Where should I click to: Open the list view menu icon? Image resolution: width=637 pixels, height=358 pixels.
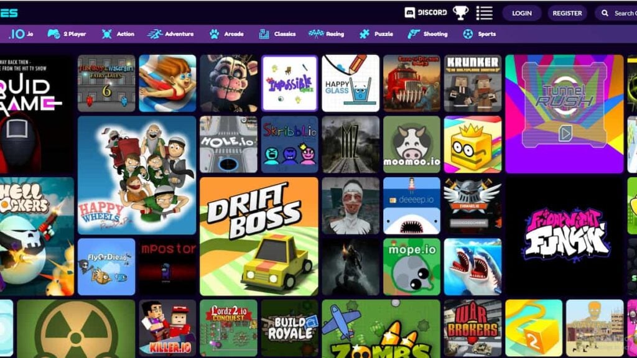coord(484,13)
